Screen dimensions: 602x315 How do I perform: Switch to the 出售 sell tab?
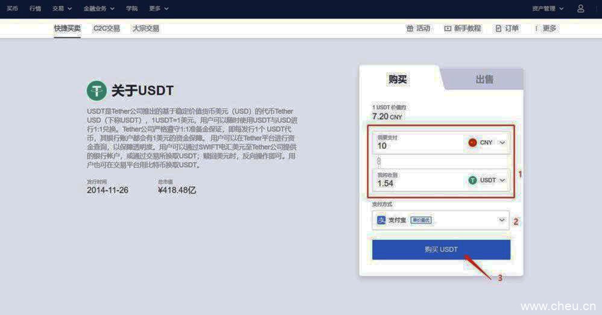[x=484, y=80]
